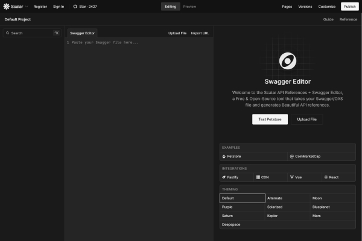Open the Register link
This screenshot has height=241, width=362.
coord(40,7)
